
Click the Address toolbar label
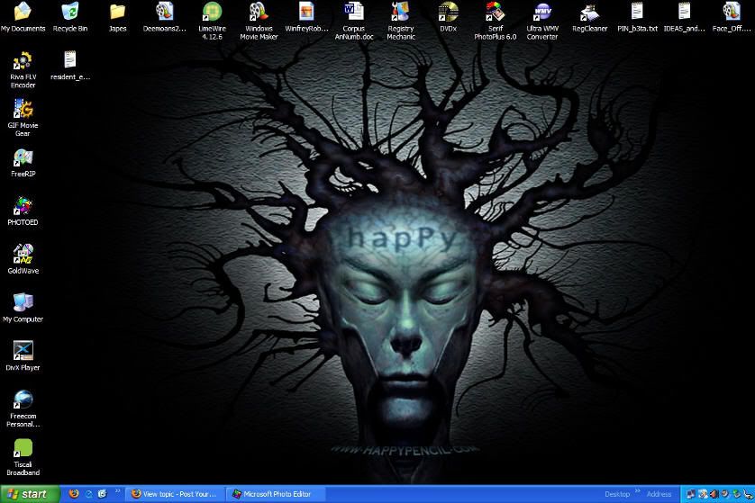pos(659,494)
